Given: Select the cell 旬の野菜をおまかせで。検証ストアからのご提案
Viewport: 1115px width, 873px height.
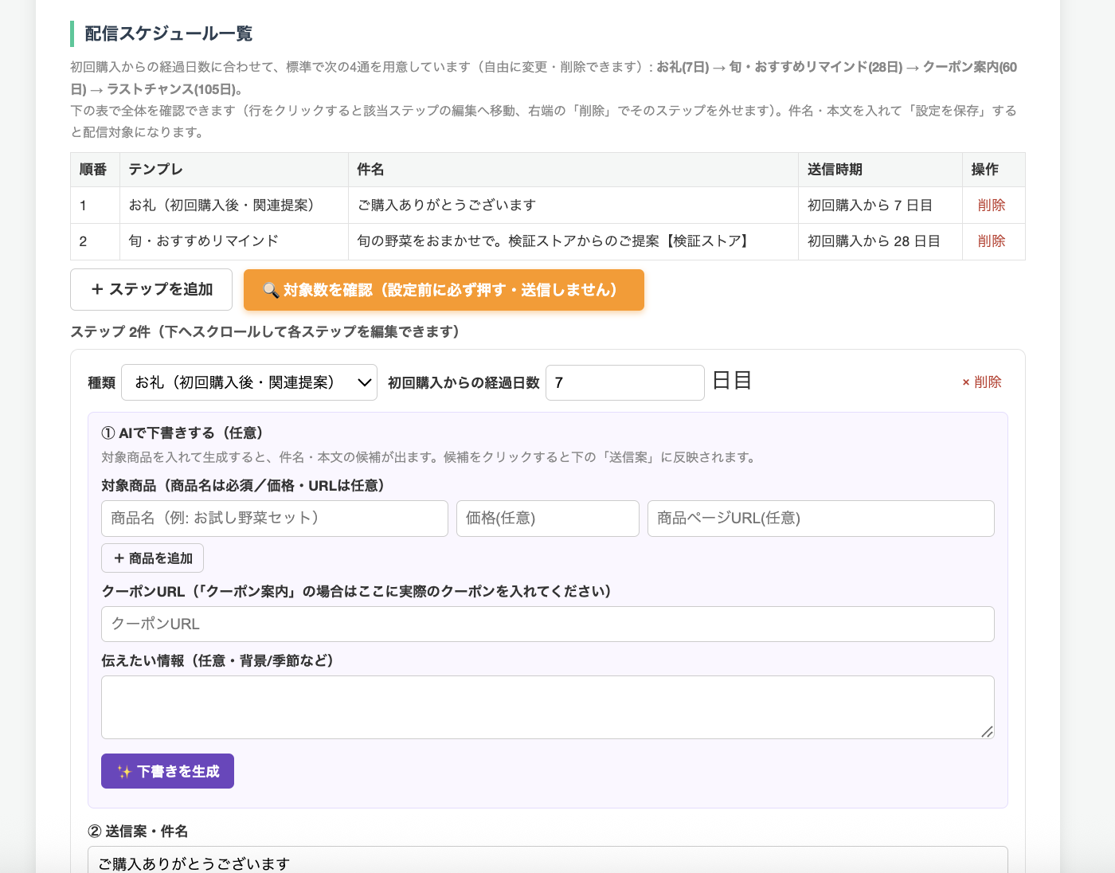Looking at the screenshot, I should click(573, 241).
